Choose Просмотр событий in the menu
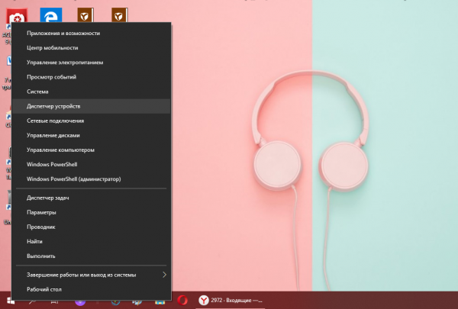The height and width of the screenshot is (309, 458). tap(91, 77)
